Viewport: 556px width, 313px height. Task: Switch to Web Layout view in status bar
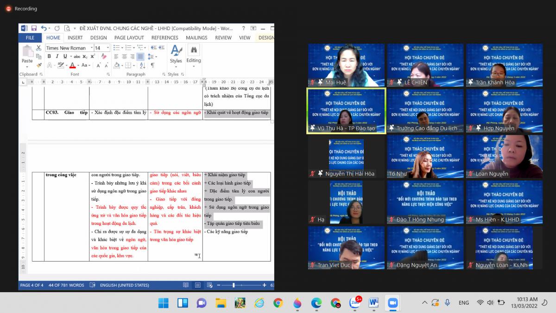click(x=209, y=285)
